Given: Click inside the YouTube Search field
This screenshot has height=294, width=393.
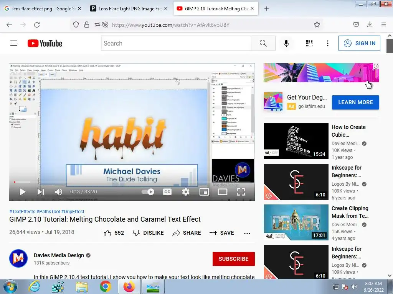Looking at the screenshot, I should click(176, 43).
